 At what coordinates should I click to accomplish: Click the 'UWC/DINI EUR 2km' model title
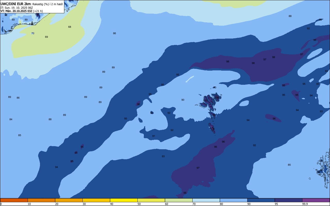(x=16, y=4)
